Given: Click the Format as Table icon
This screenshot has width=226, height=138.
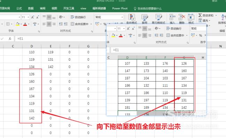Looking at the screenshot, I should (145, 17).
